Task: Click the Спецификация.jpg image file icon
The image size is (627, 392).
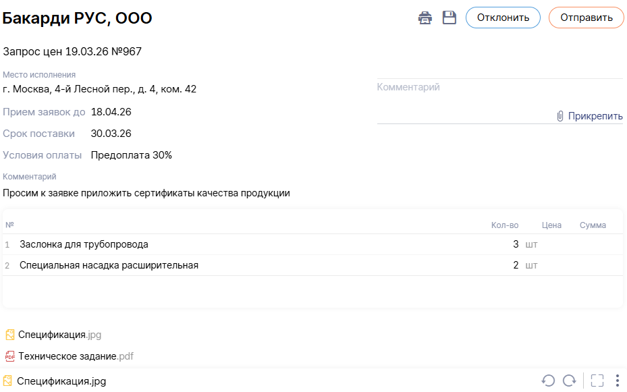Action: click(x=10, y=335)
